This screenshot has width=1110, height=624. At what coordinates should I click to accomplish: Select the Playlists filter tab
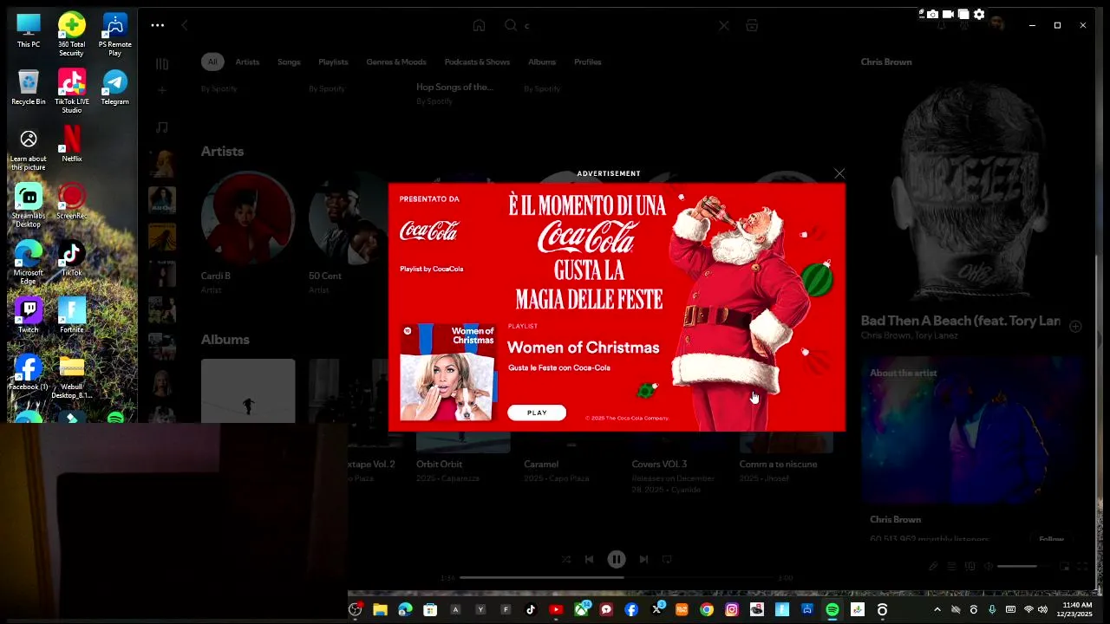point(333,62)
